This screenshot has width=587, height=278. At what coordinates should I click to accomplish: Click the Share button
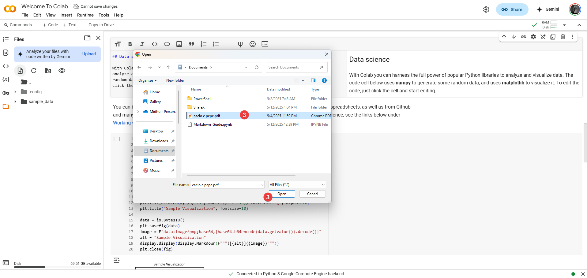pyautogui.click(x=512, y=9)
